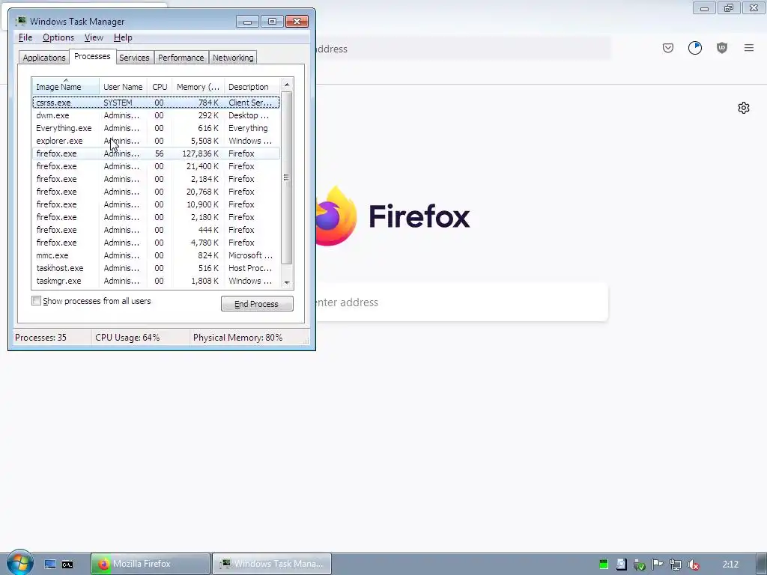
Task: Open the Help menu in Task Manager
Action: coord(123,37)
